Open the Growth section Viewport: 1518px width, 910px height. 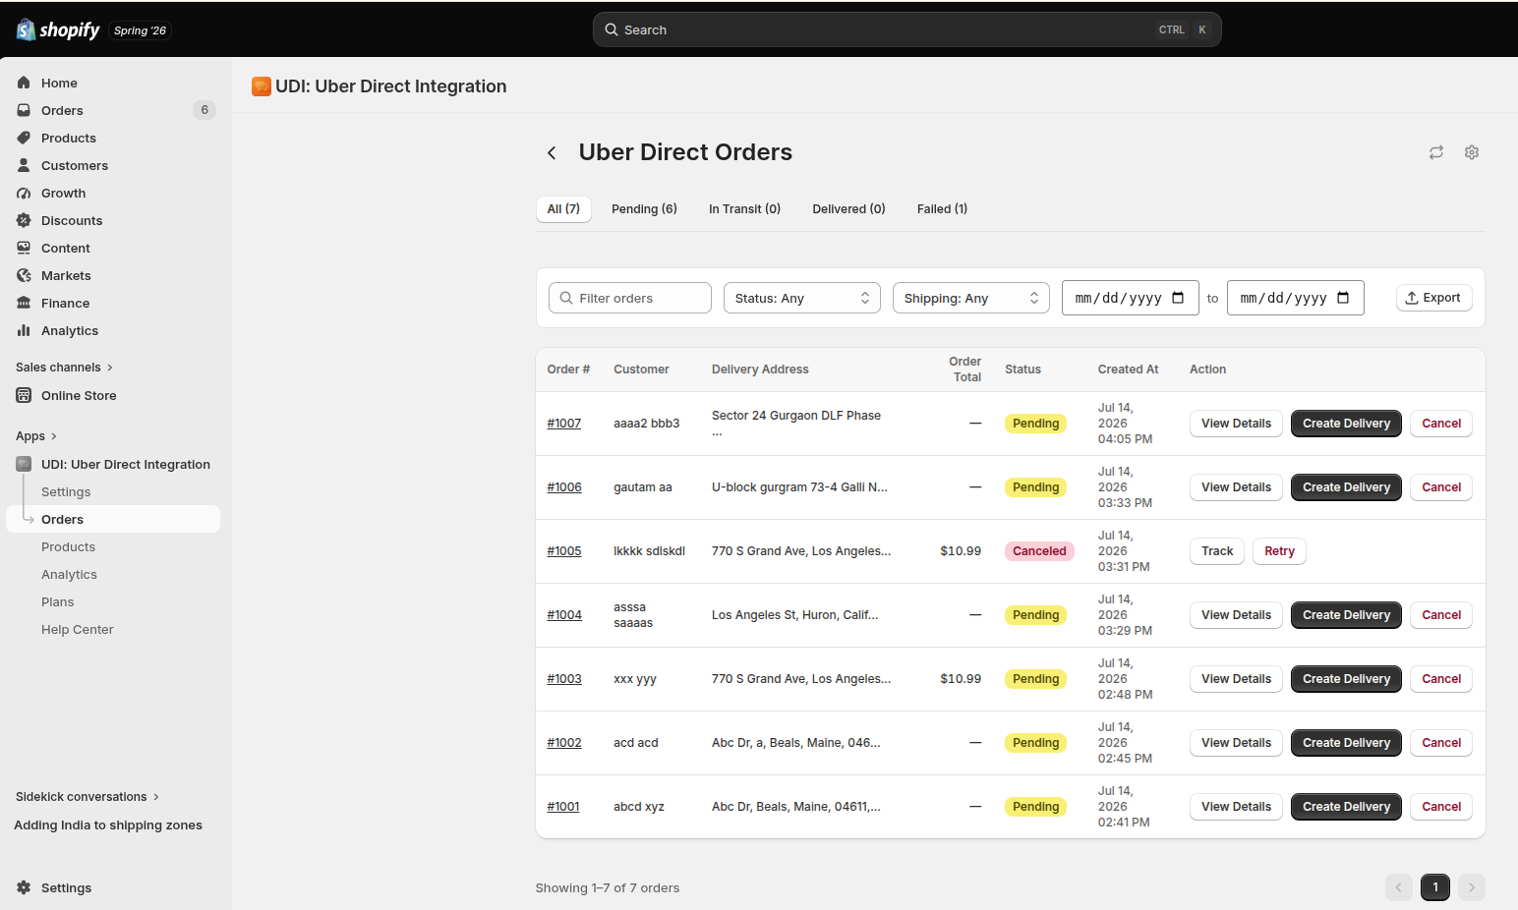pos(63,193)
